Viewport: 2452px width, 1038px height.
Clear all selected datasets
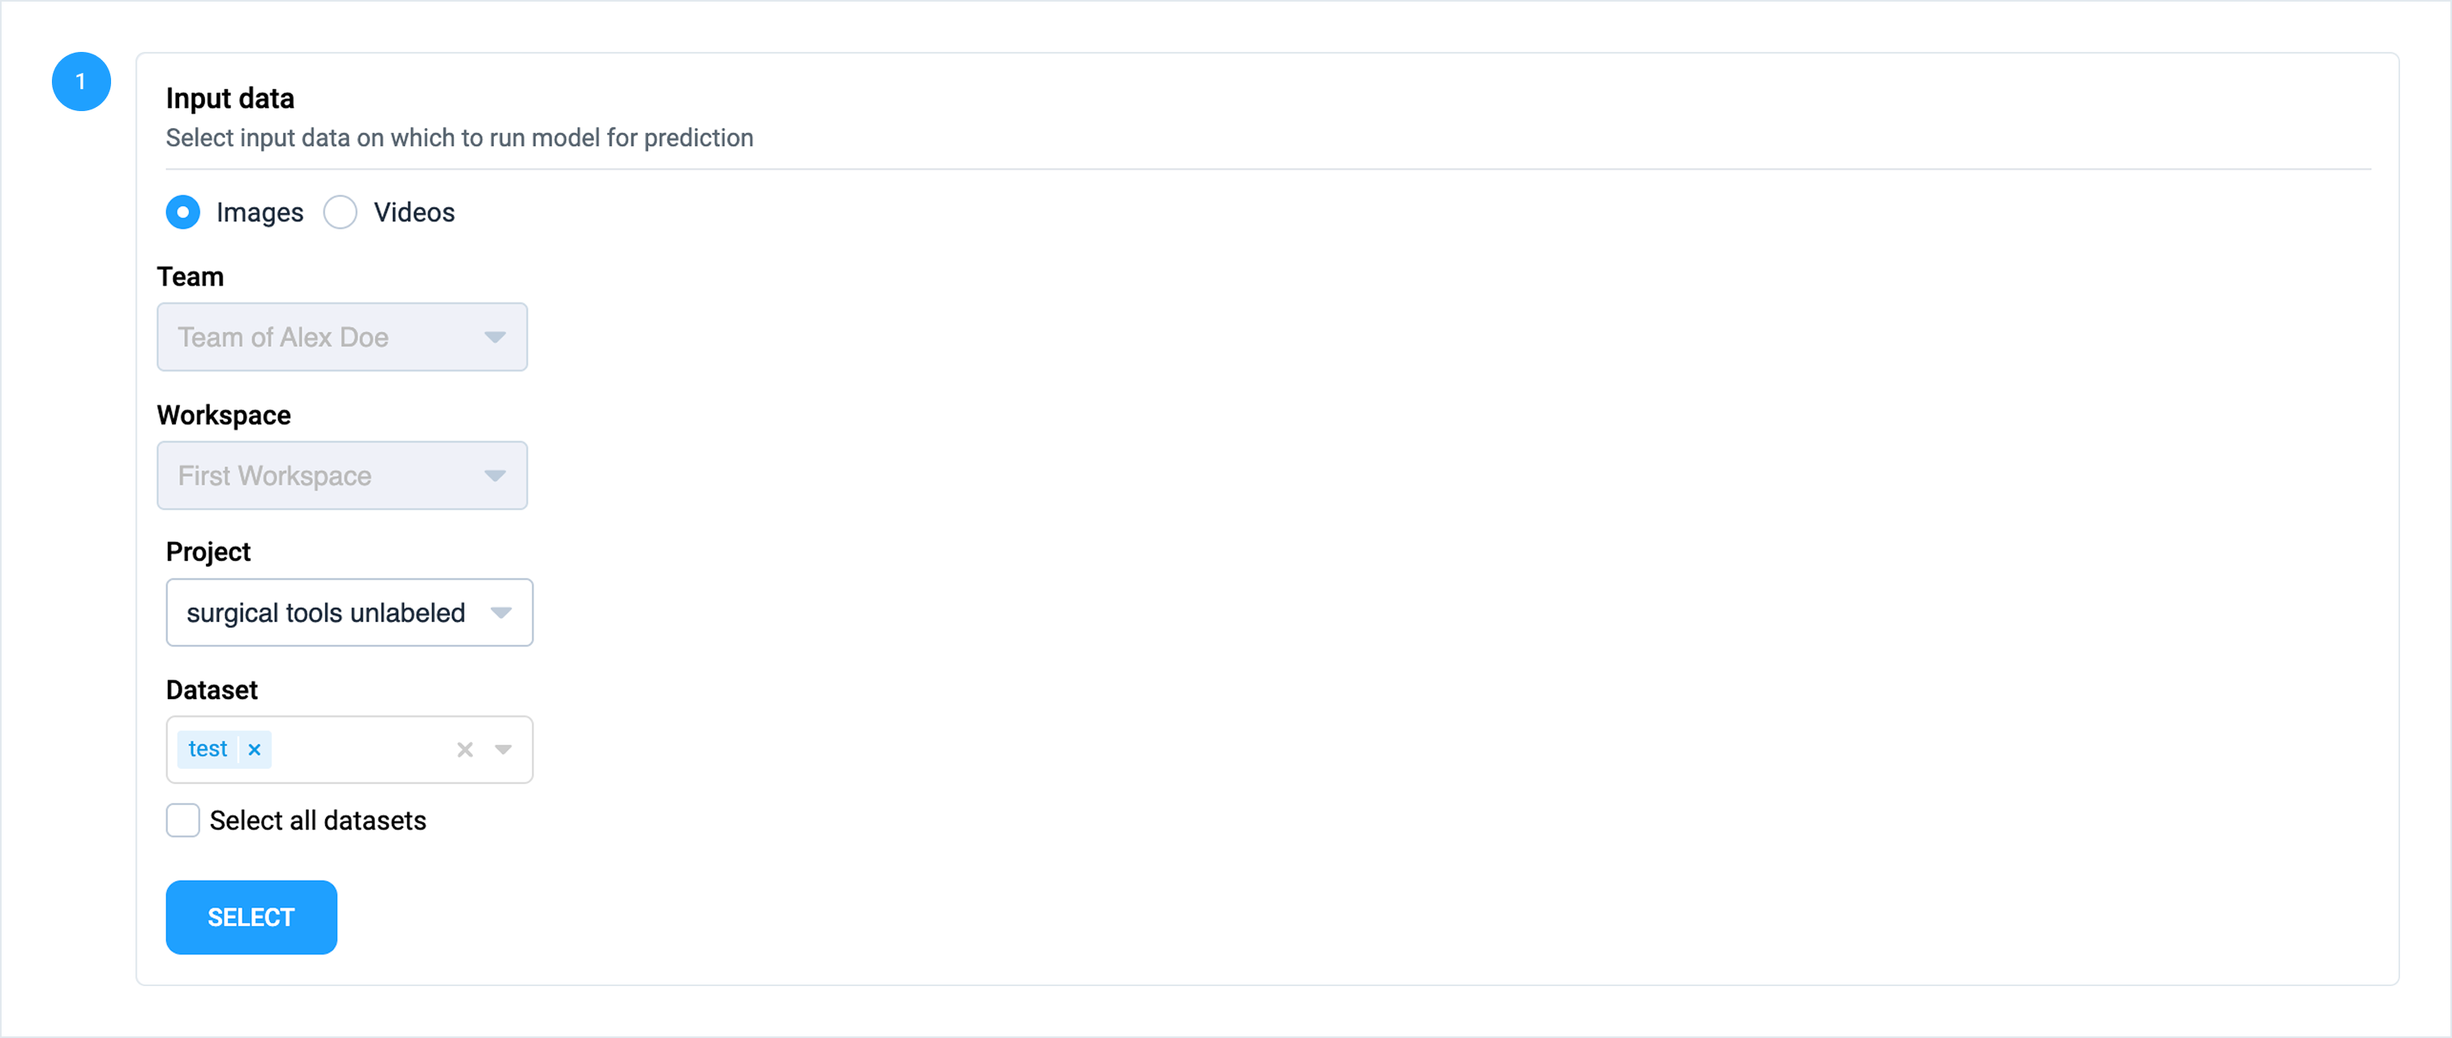[x=465, y=749]
